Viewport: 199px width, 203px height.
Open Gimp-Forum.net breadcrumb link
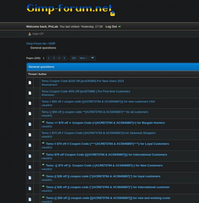point(36,44)
